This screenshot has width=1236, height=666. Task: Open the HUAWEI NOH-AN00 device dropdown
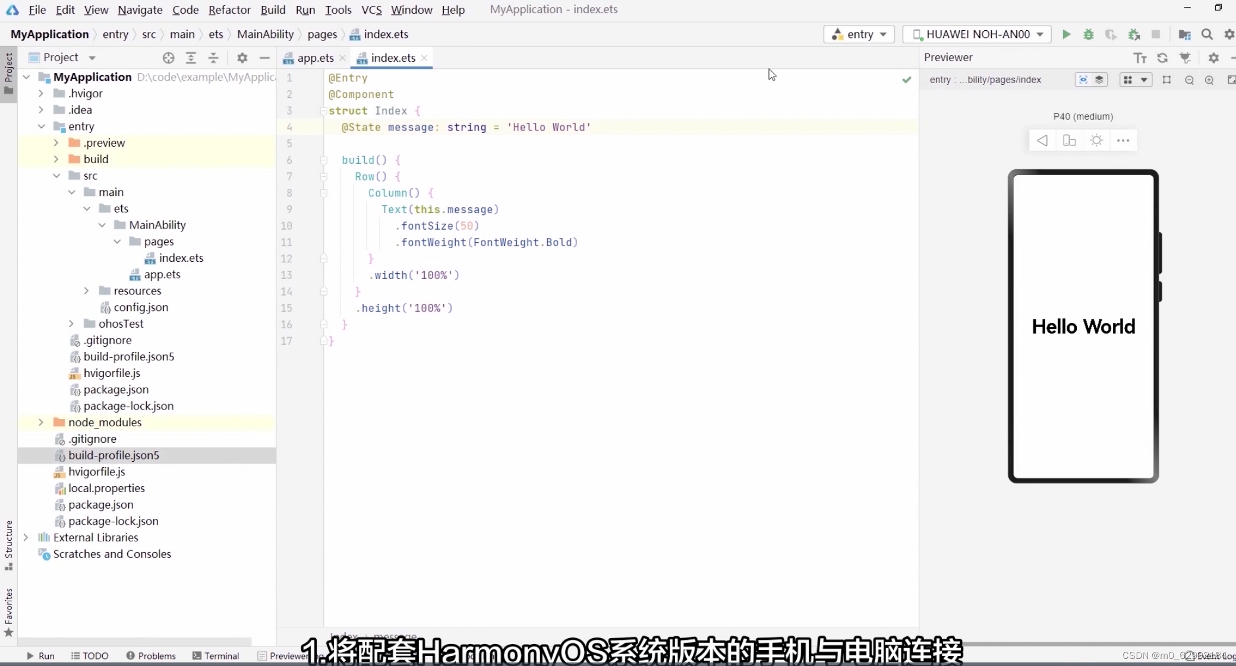tap(978, 34)
